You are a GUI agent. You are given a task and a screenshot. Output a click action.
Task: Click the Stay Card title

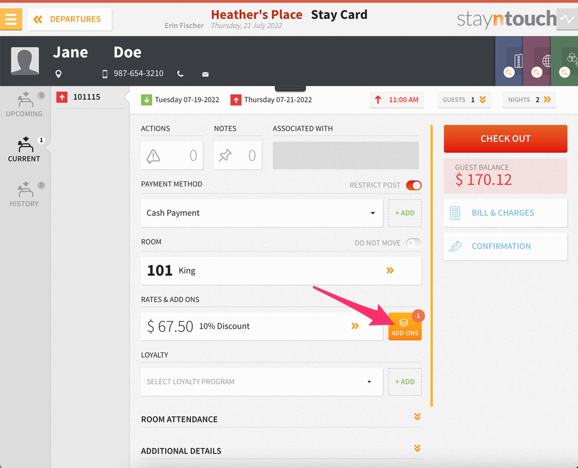point(339,14)
